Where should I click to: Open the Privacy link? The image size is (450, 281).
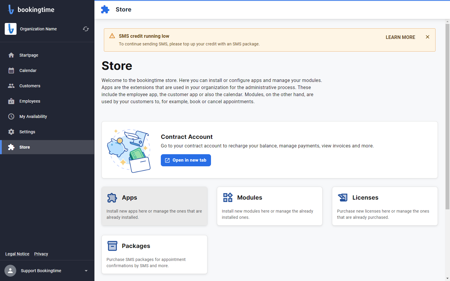point(41,254)
